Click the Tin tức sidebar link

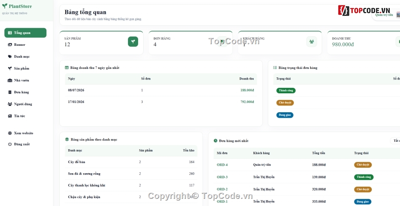[x=25, y=116]
